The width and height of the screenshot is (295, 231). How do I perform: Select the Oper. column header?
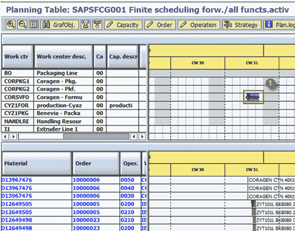tap(131, 163)
